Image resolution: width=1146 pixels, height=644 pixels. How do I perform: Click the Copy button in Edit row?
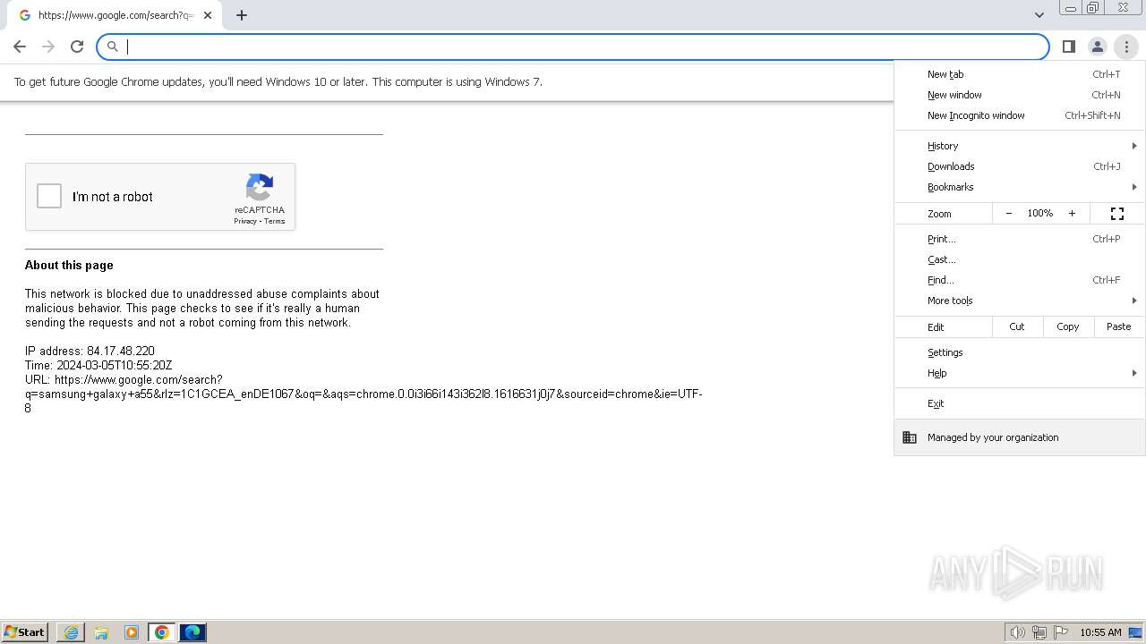pos(1067,326)
